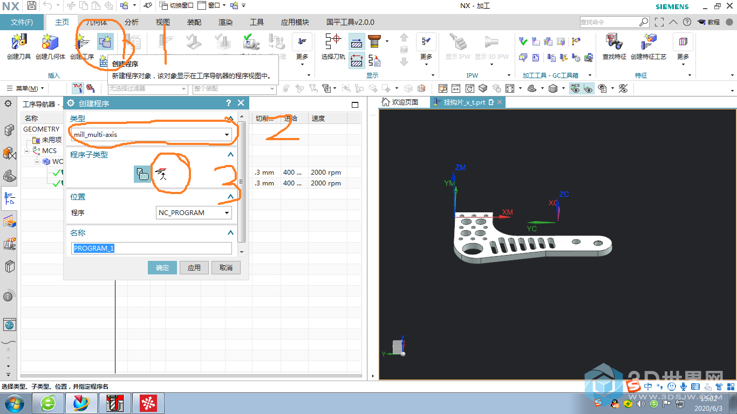The height and width of the screenshot is (414, 737).
Task: Open the 无选择过滤器 filter dropdown
Action: [147, 88]
